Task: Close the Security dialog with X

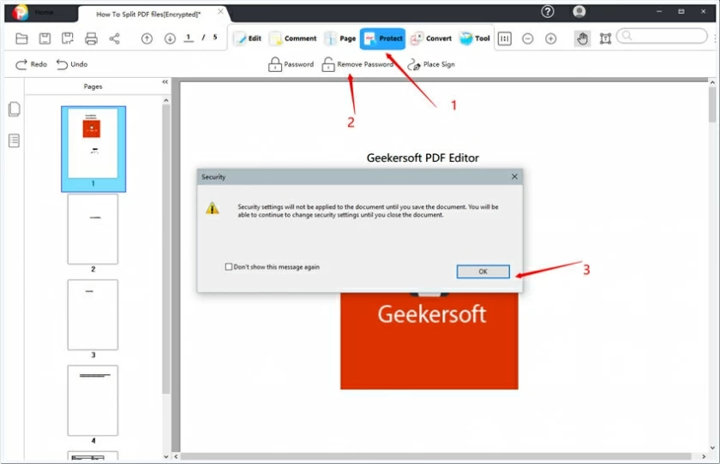Action: 514,176
